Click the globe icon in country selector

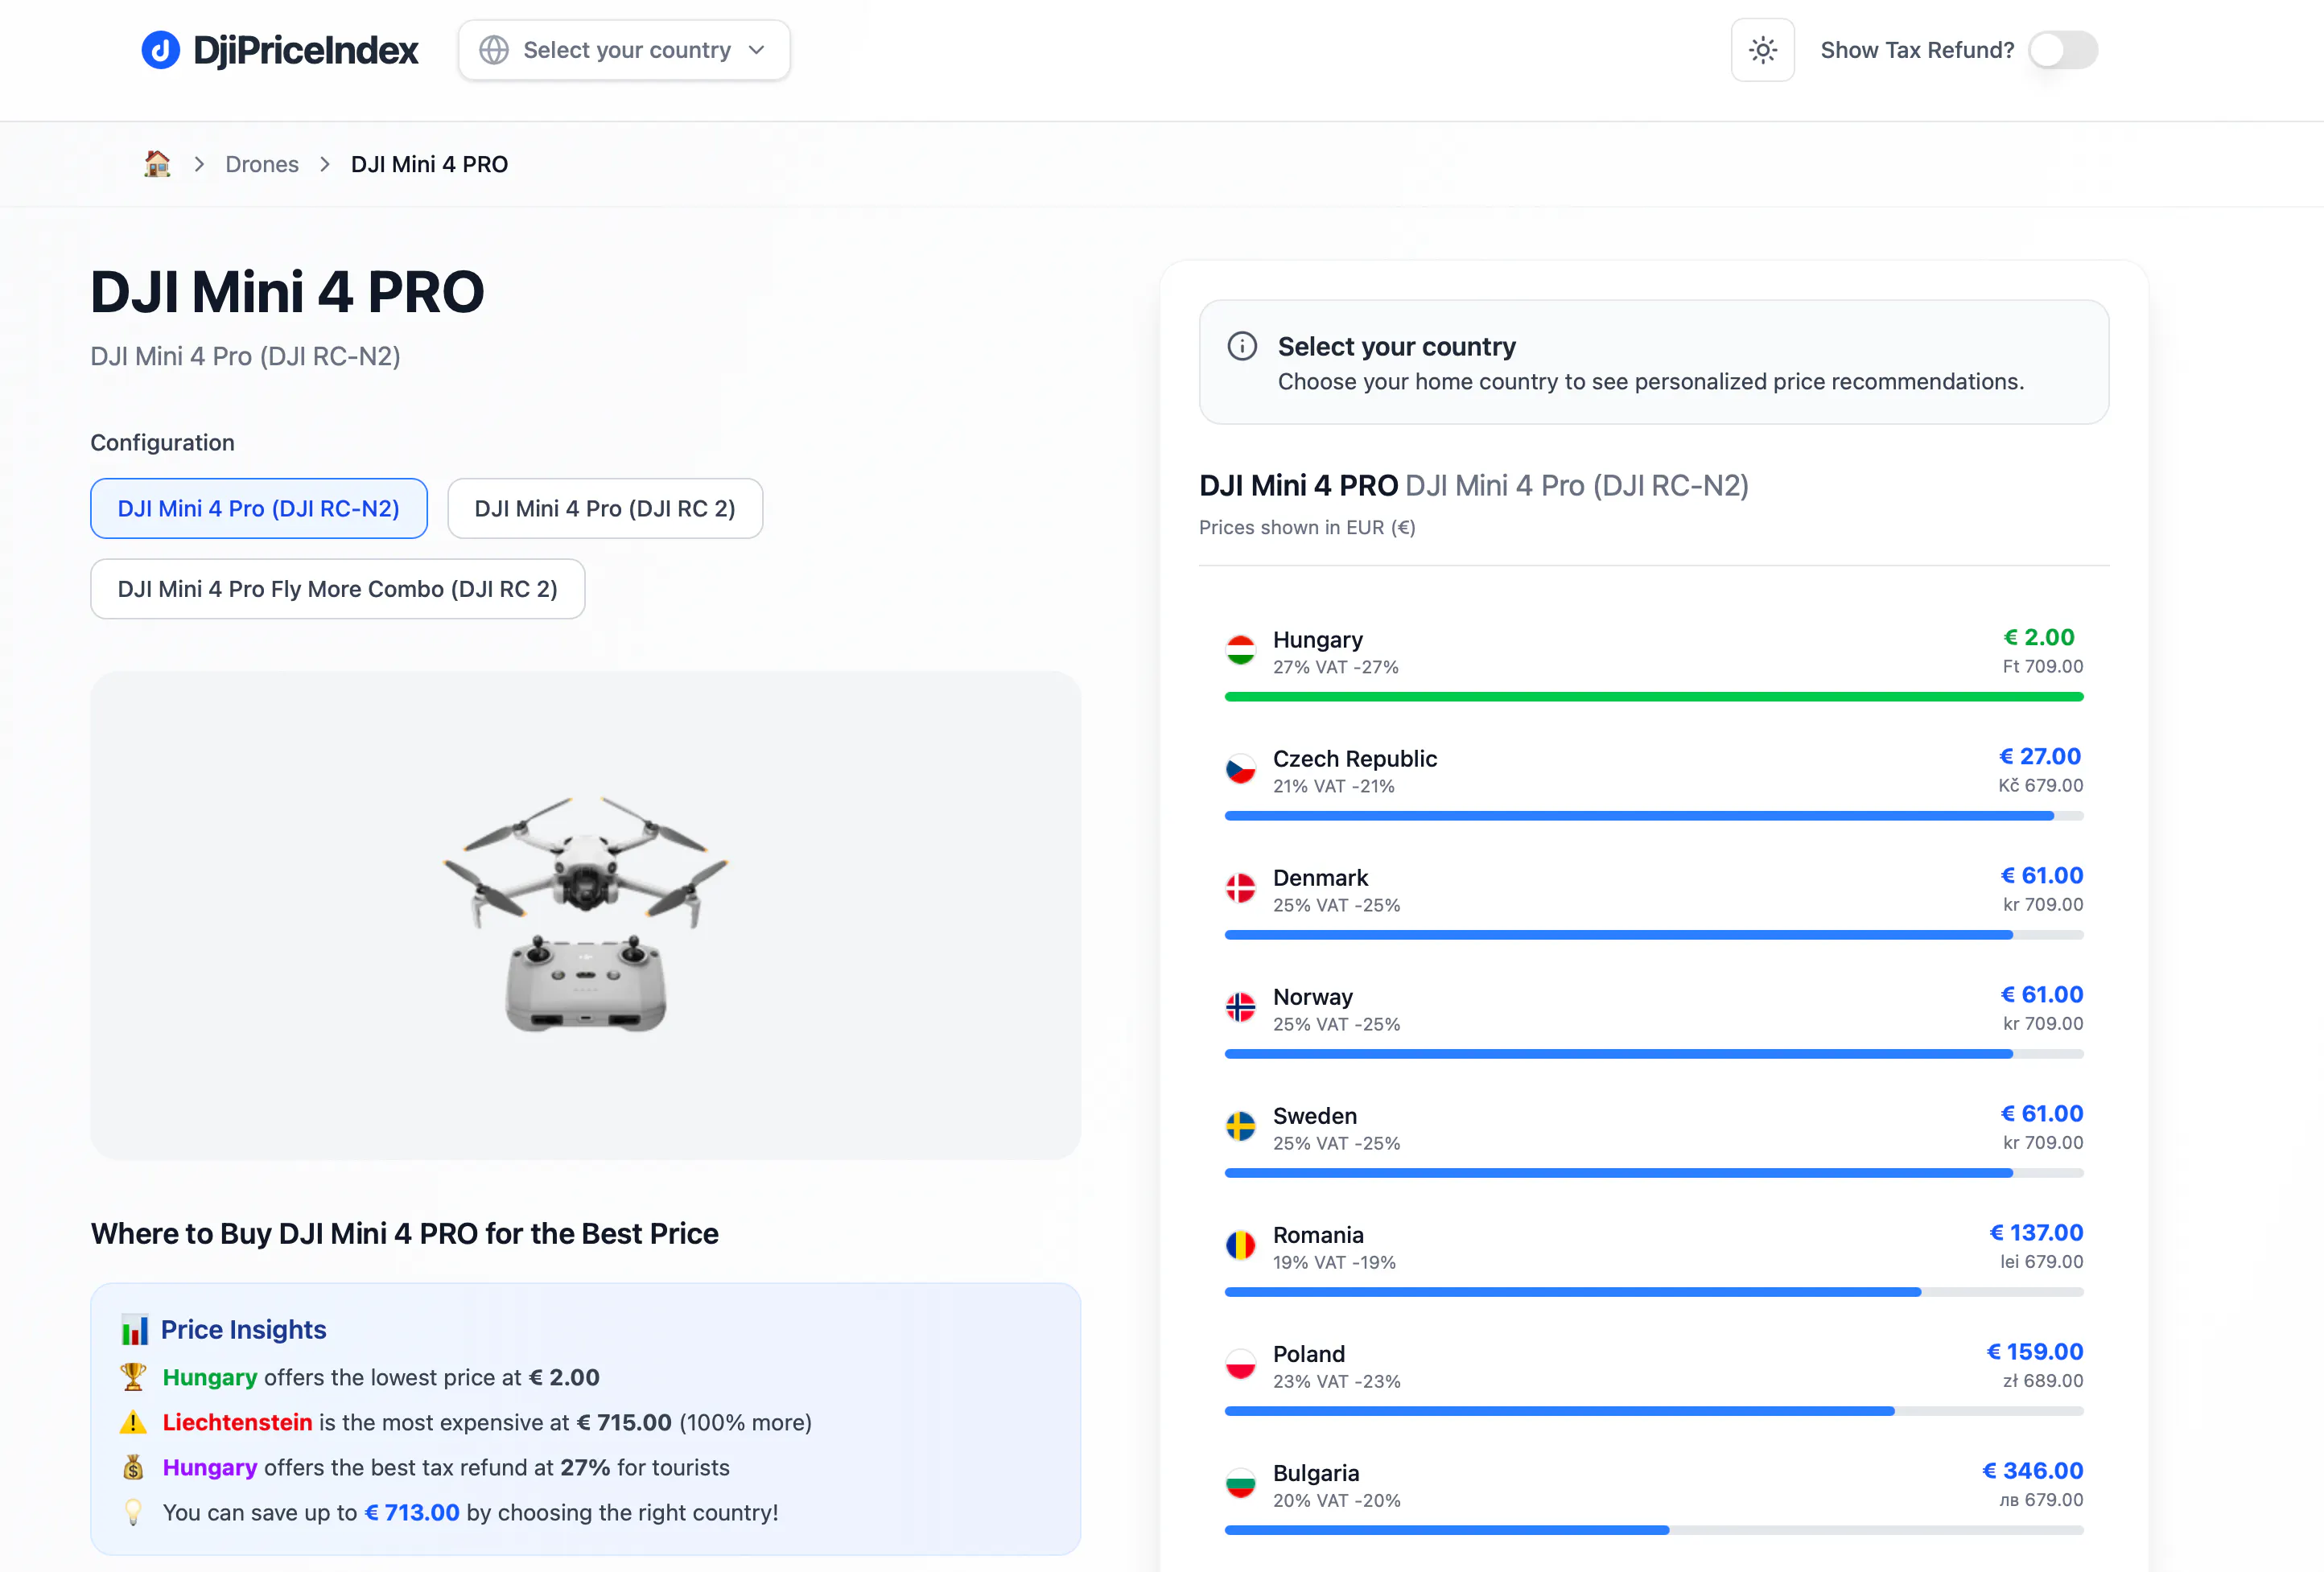tap(494, 50)
